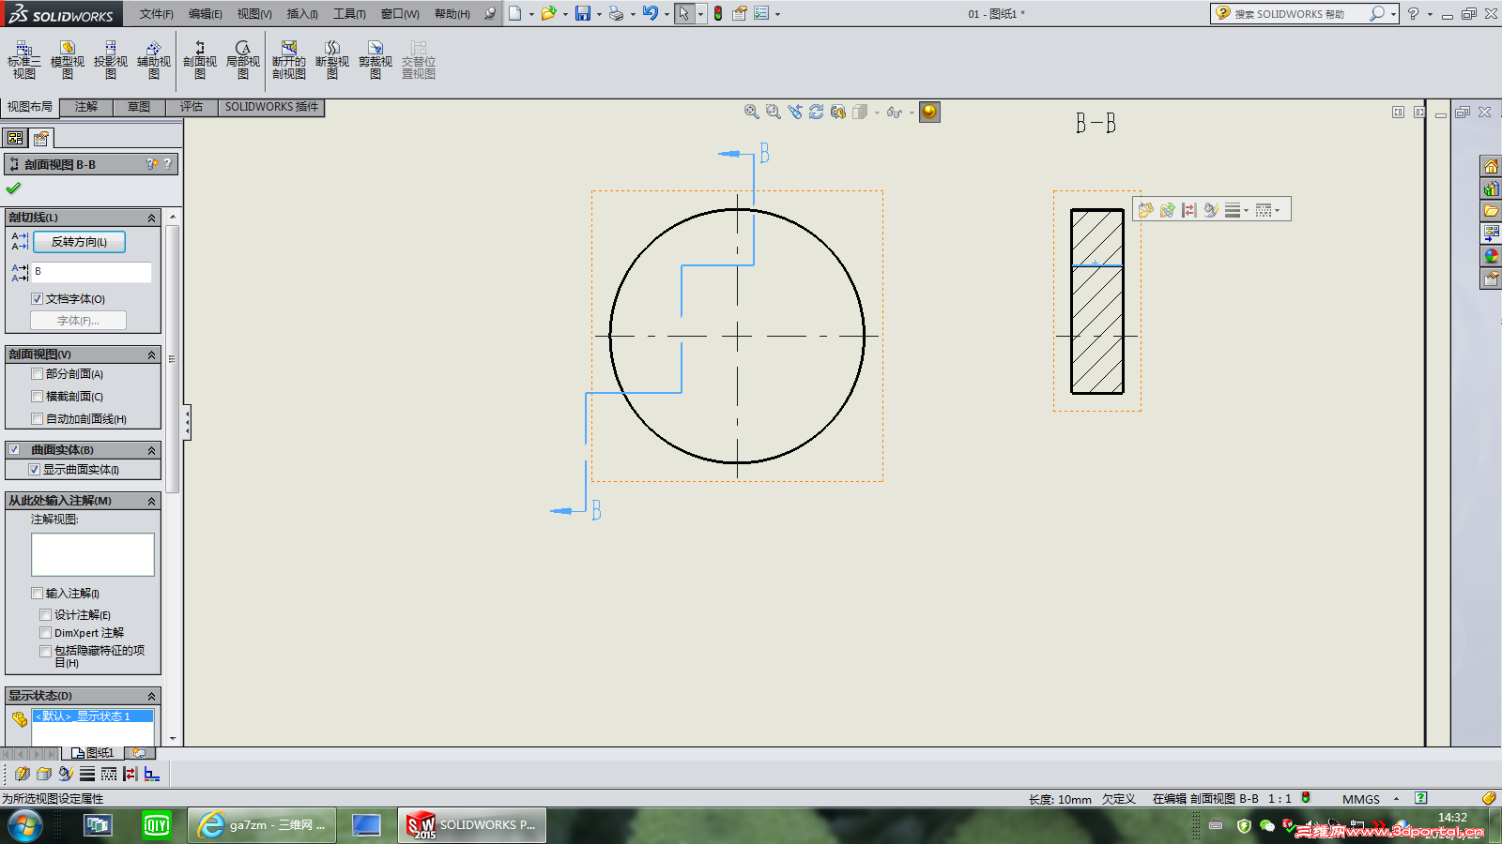Collapse the 曲面实体 section
Image resolution: width=1502 pixels, height=844 pixels.
(x=151, y=450)
